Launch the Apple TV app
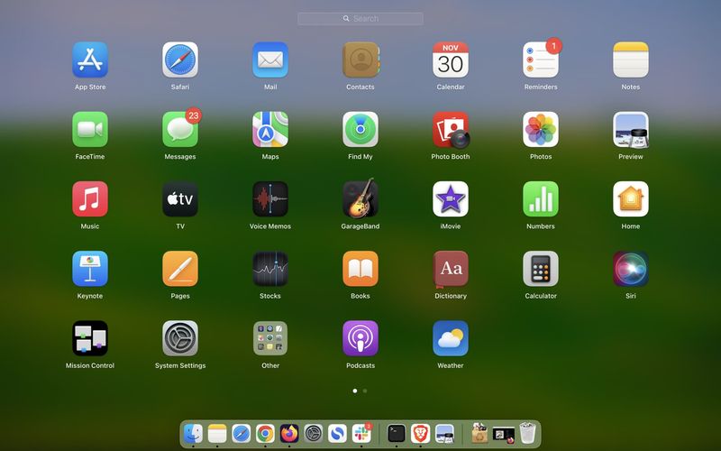 [180, 198]
